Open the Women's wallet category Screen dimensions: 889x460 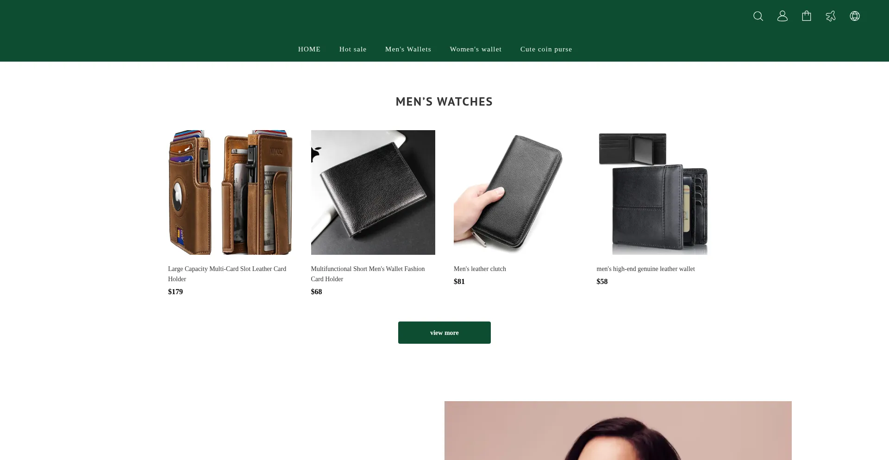click(476, 49)
